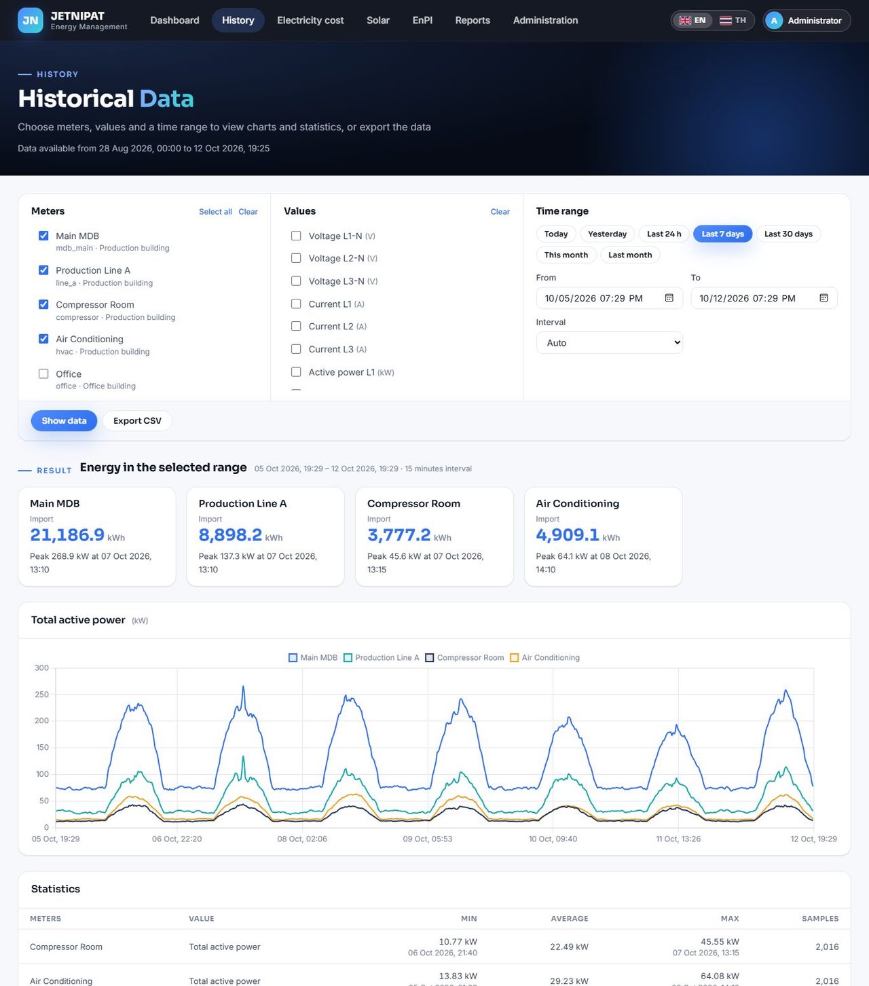
Task: Open the From date calendar picker icon
Action: point(669,298)
